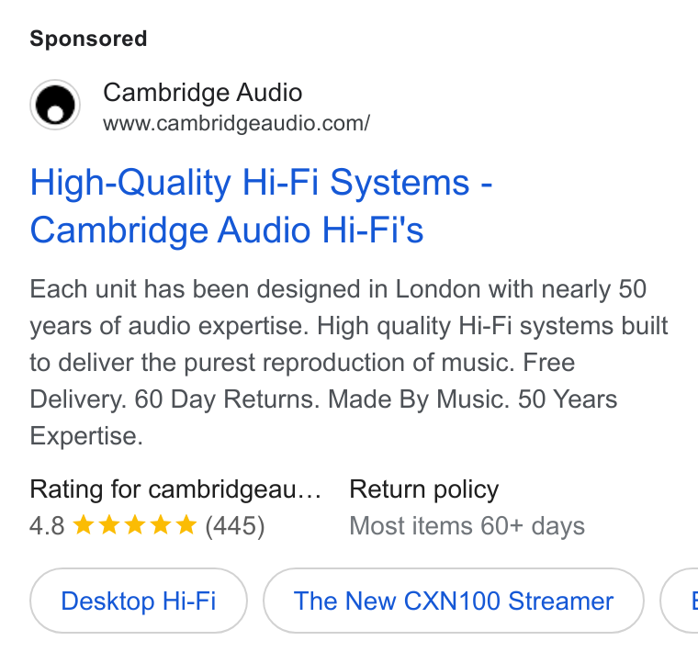Open the High-Quality Hi-Fi Systems headline link
Screen dimensions: 698x663
pyautogui.click(x=262, y=206)
